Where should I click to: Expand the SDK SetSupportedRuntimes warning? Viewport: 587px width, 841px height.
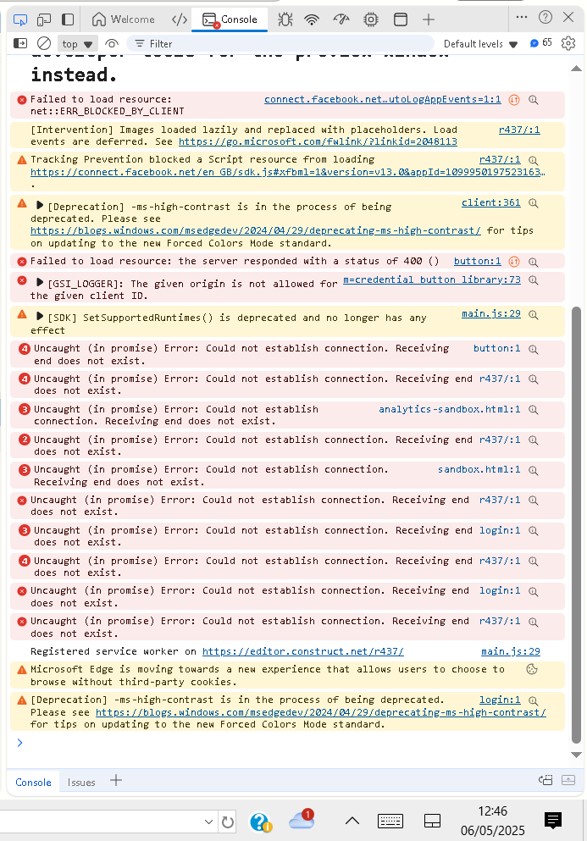coord(40,317)
